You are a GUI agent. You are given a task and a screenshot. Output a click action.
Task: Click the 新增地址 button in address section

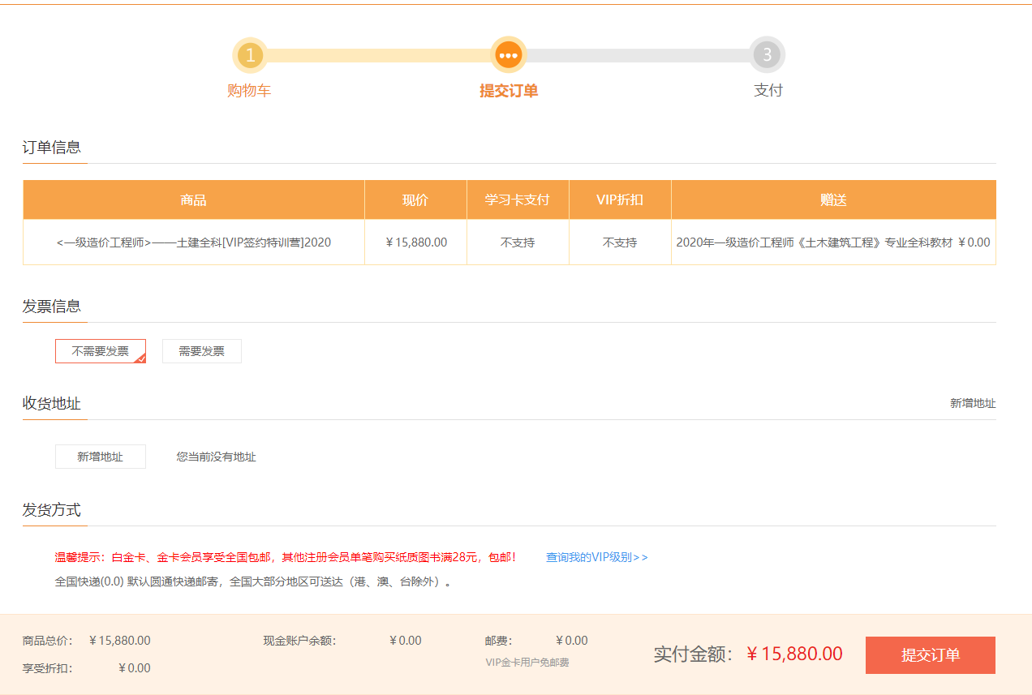point(101,457)
